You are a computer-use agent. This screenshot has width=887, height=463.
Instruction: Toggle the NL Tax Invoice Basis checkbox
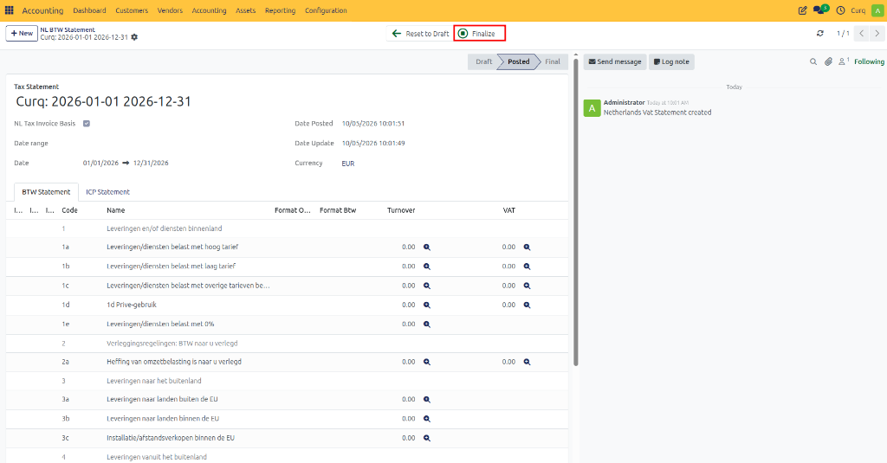point(87,123)
